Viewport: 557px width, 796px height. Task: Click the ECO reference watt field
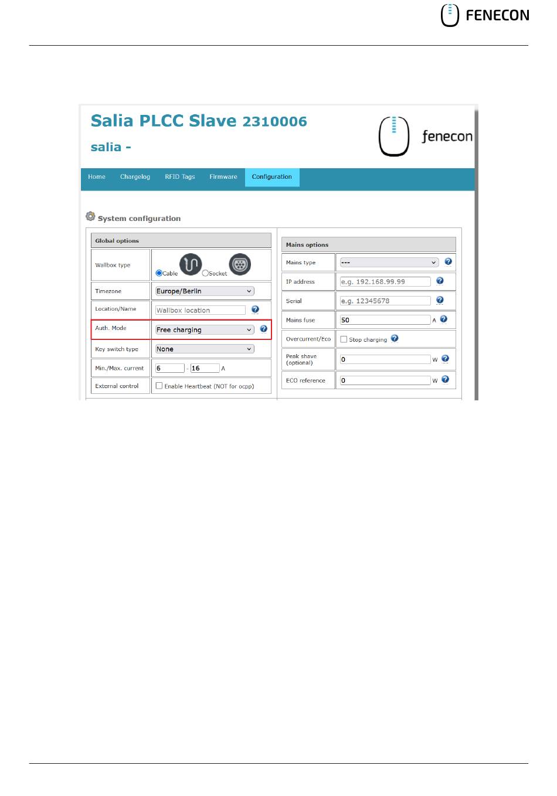385,380
